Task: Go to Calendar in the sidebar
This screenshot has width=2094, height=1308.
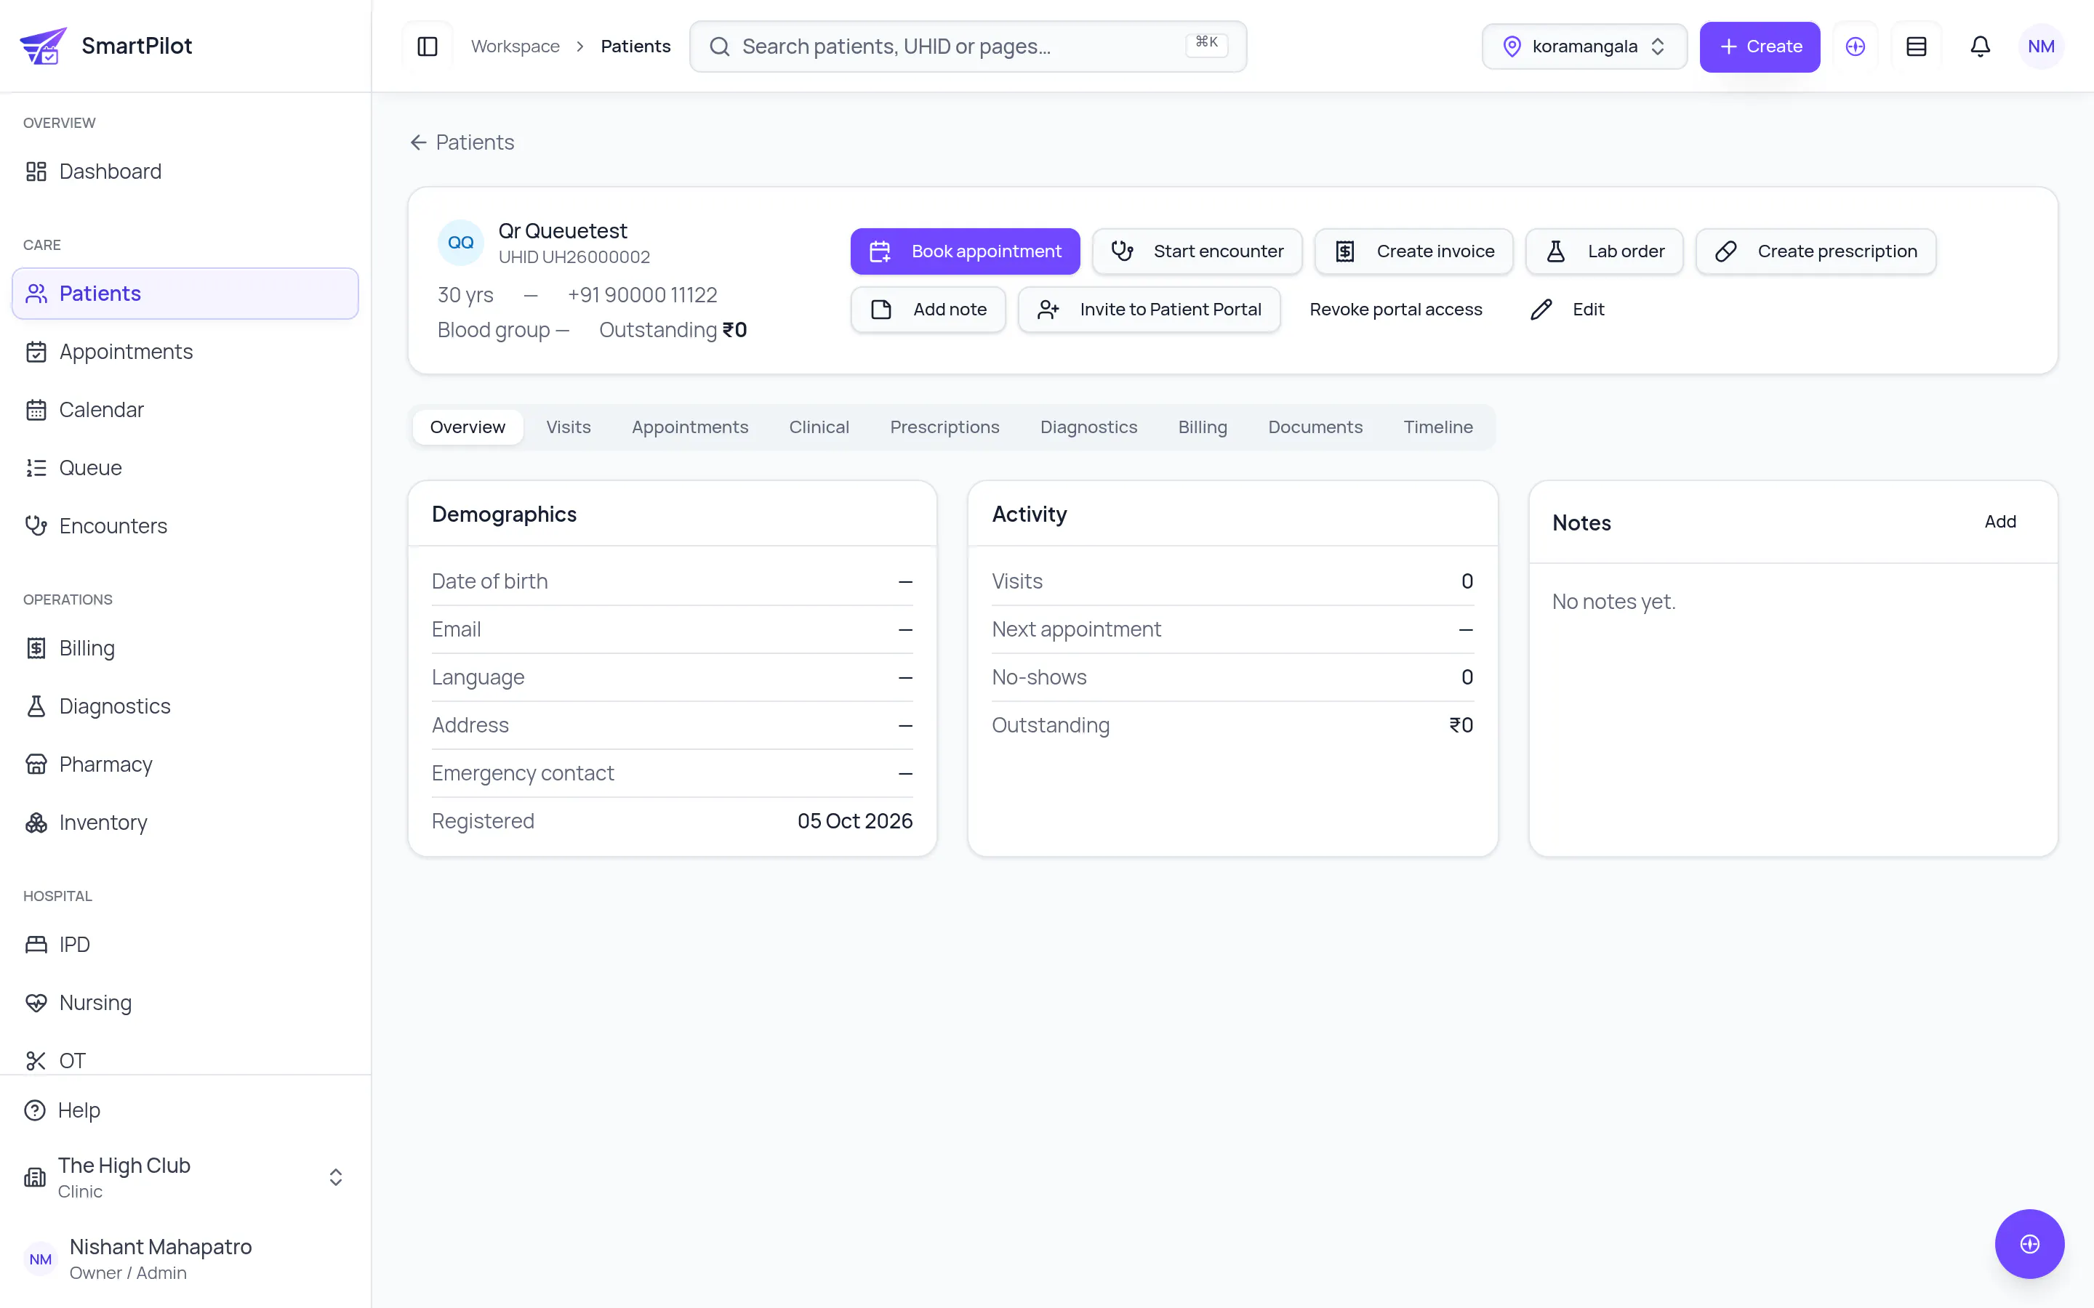Action: point(185,409)
